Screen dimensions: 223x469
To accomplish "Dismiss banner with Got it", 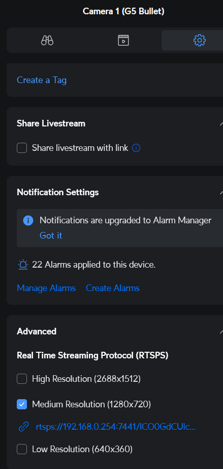I will pyautogui.click(x=51, y=236).
